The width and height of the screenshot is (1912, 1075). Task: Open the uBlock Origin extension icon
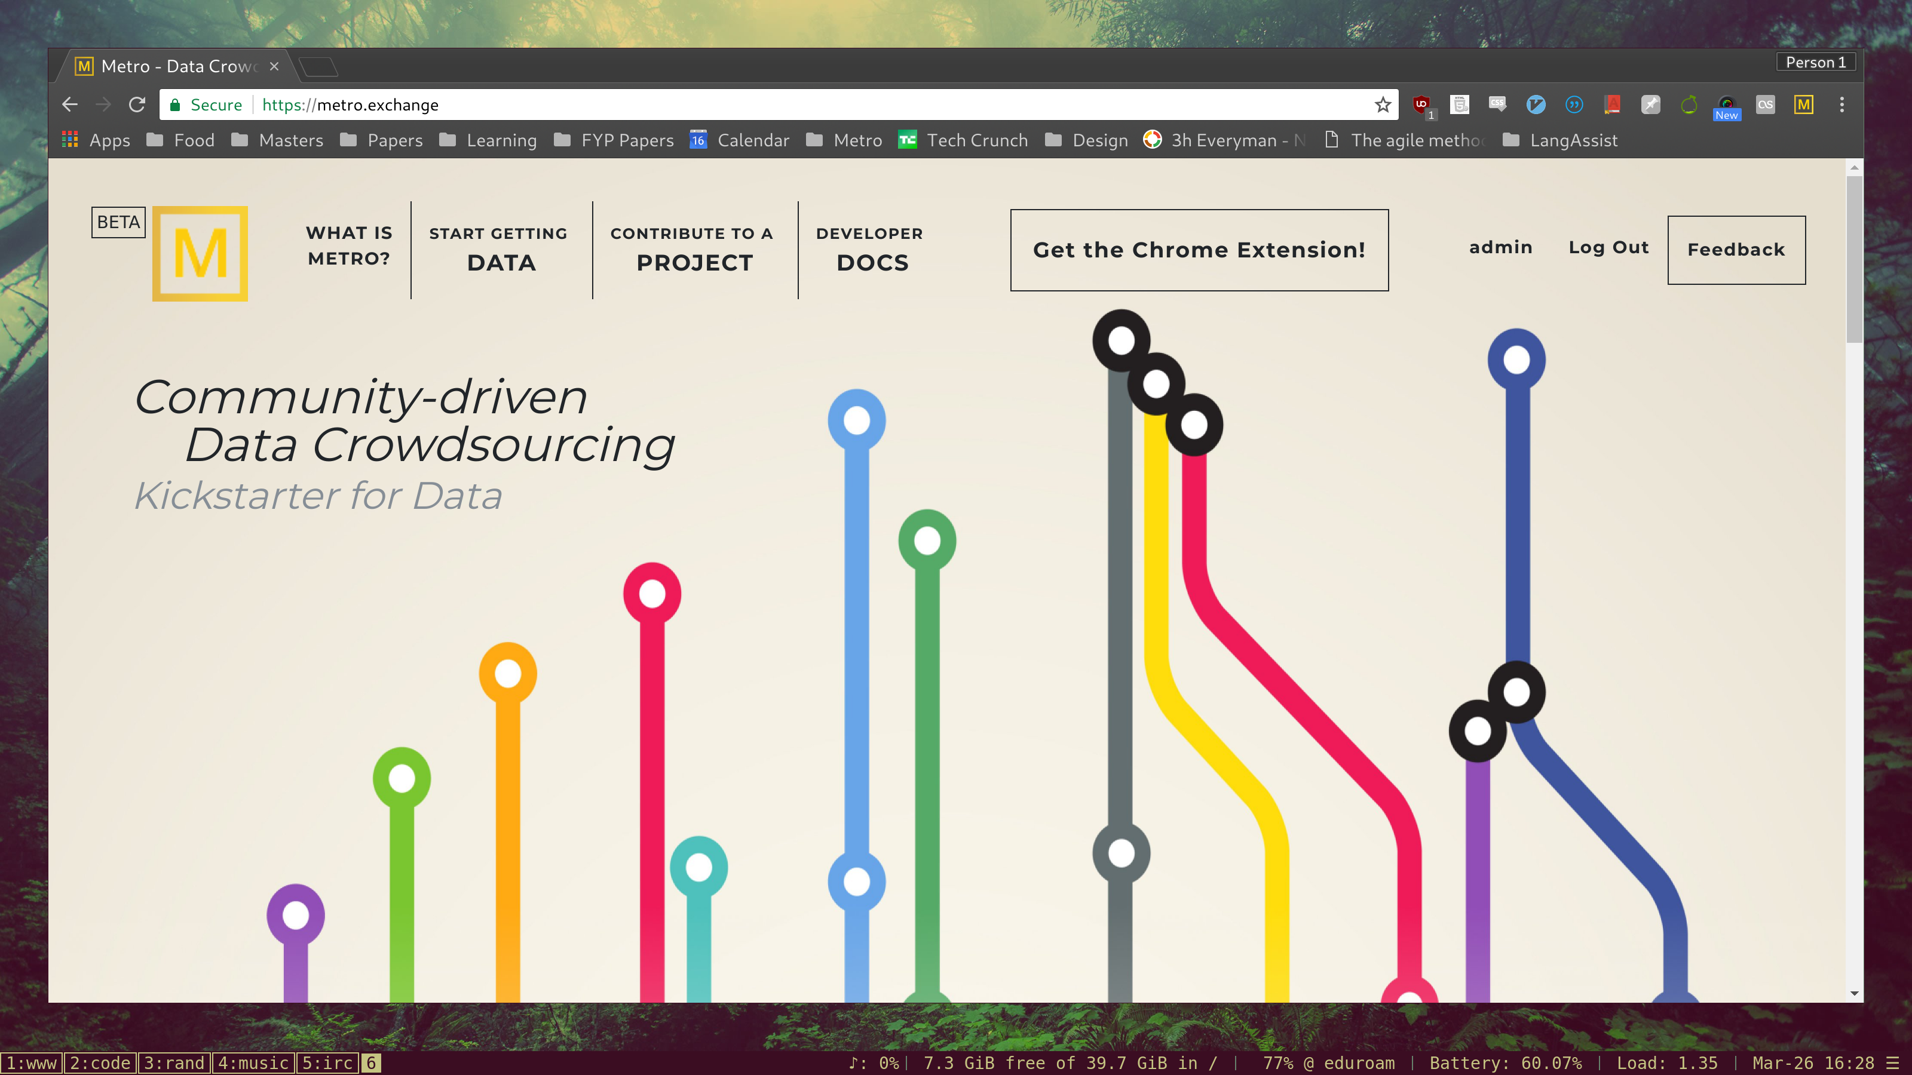pyautogui.click(x=1421, y=105)
